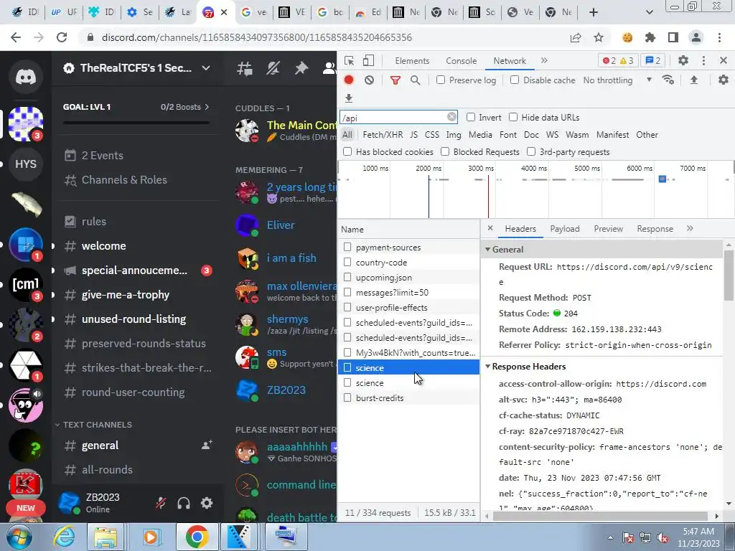Toggle notification mute bell in header

pyautogui.click(x=273, y=68)
